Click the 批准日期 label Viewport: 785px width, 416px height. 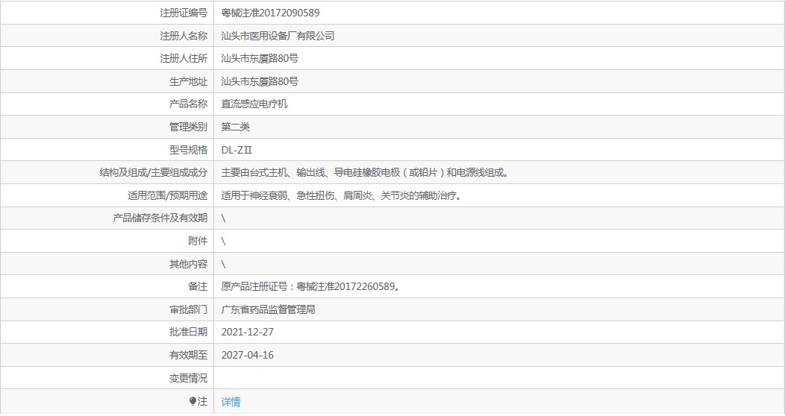[x=188, y=332]
